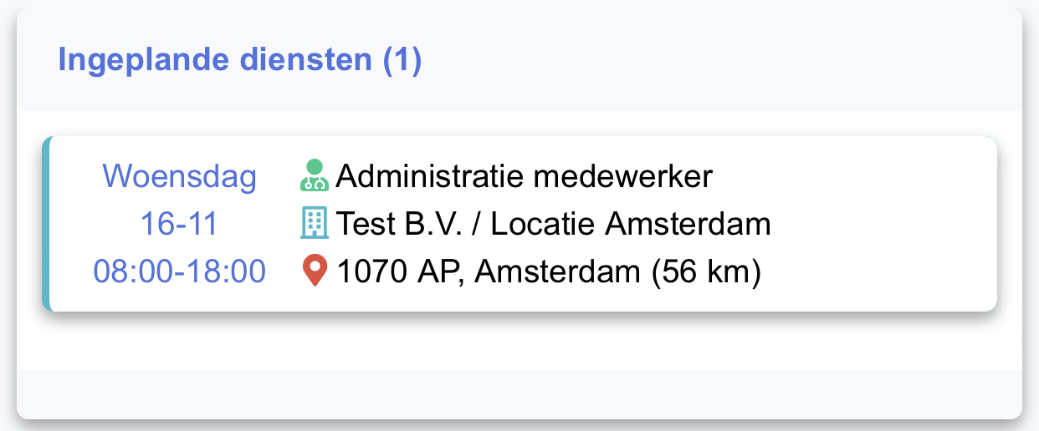The width and height of the screenshot is (1039, 431).
Task: Click the red location pin icon
Action: (x=315, y=271)
